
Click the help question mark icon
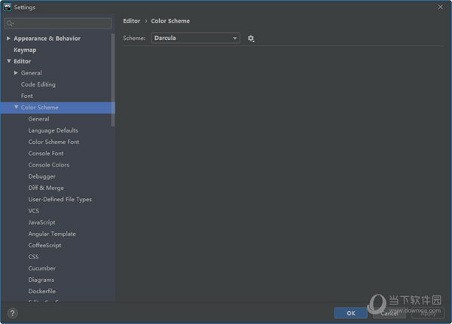pyautogui.click(x=12, y=313)
